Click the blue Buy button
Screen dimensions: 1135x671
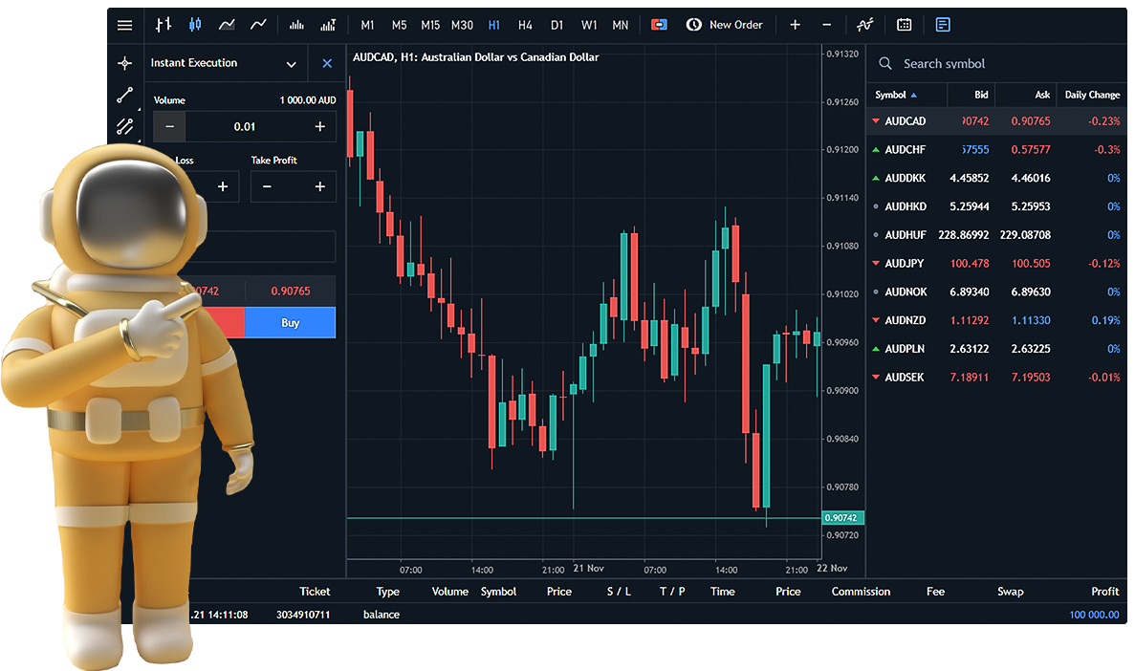point(290,323)
